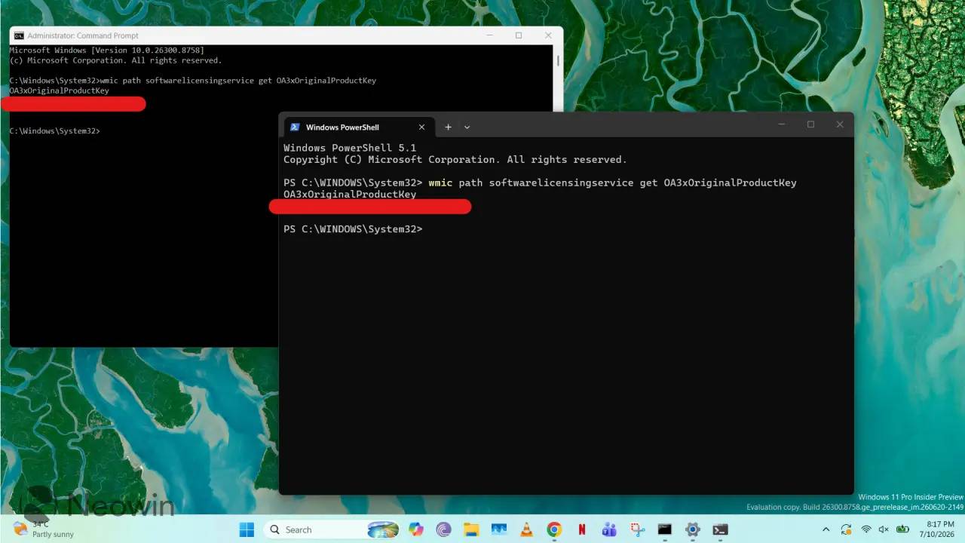Image resolution: width=965 pixels, height=543 pixels.
Task: Click the battery status tray icon
Action: 902,529
